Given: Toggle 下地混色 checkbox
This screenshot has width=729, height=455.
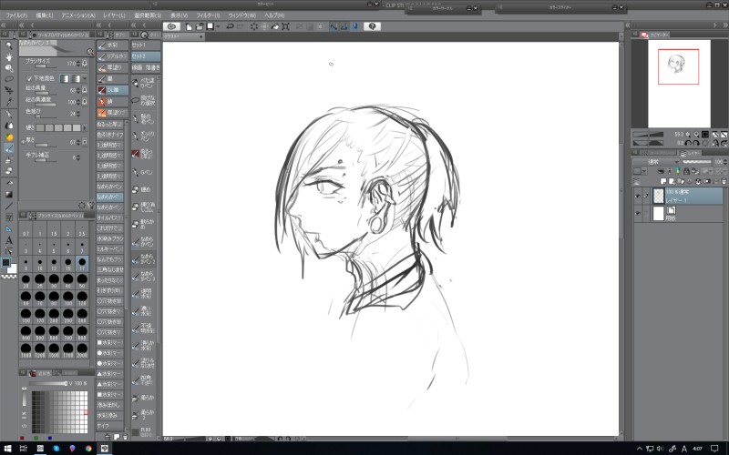Looking at the screenshot, I should pyautogui.click(x=29, y=78).
